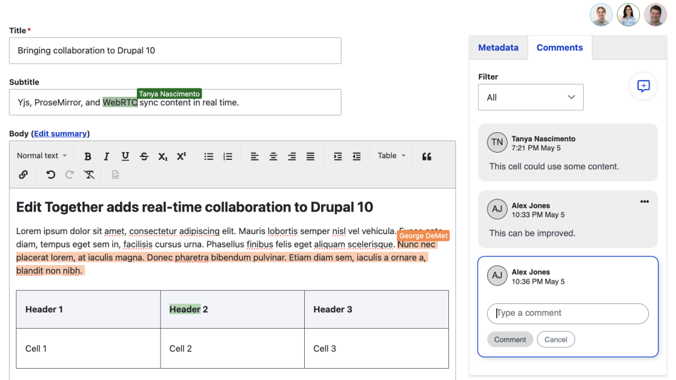This screenshot has width=676, height=380.
Task: Open the Table dropdown in toolbar
Action: (392, 156)
